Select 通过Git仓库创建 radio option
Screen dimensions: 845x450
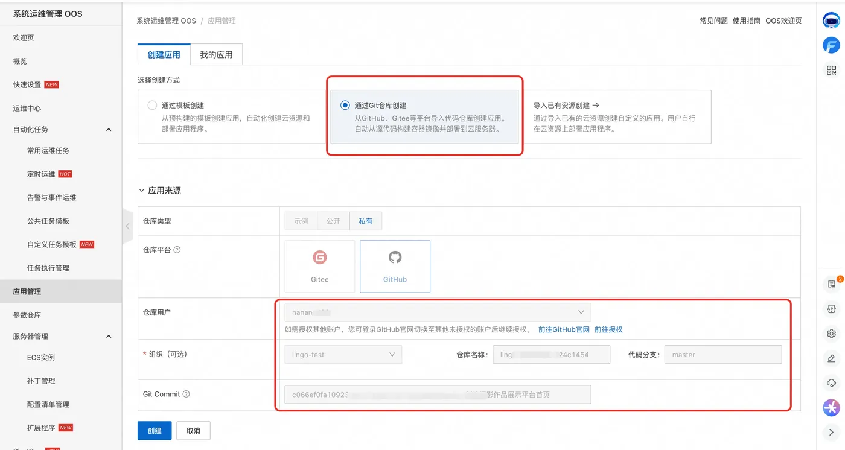click(x=345, y=106)
